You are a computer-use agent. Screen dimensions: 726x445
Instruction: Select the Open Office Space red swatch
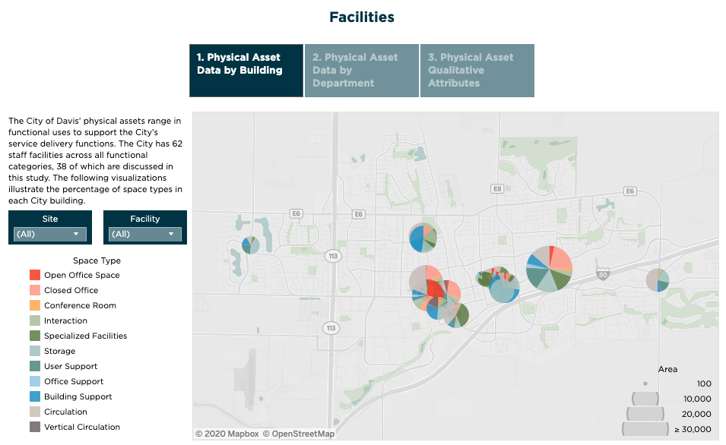pos(35,275)
